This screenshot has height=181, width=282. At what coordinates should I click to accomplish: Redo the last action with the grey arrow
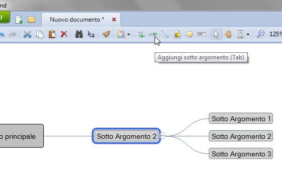click(x=13, y=34)
